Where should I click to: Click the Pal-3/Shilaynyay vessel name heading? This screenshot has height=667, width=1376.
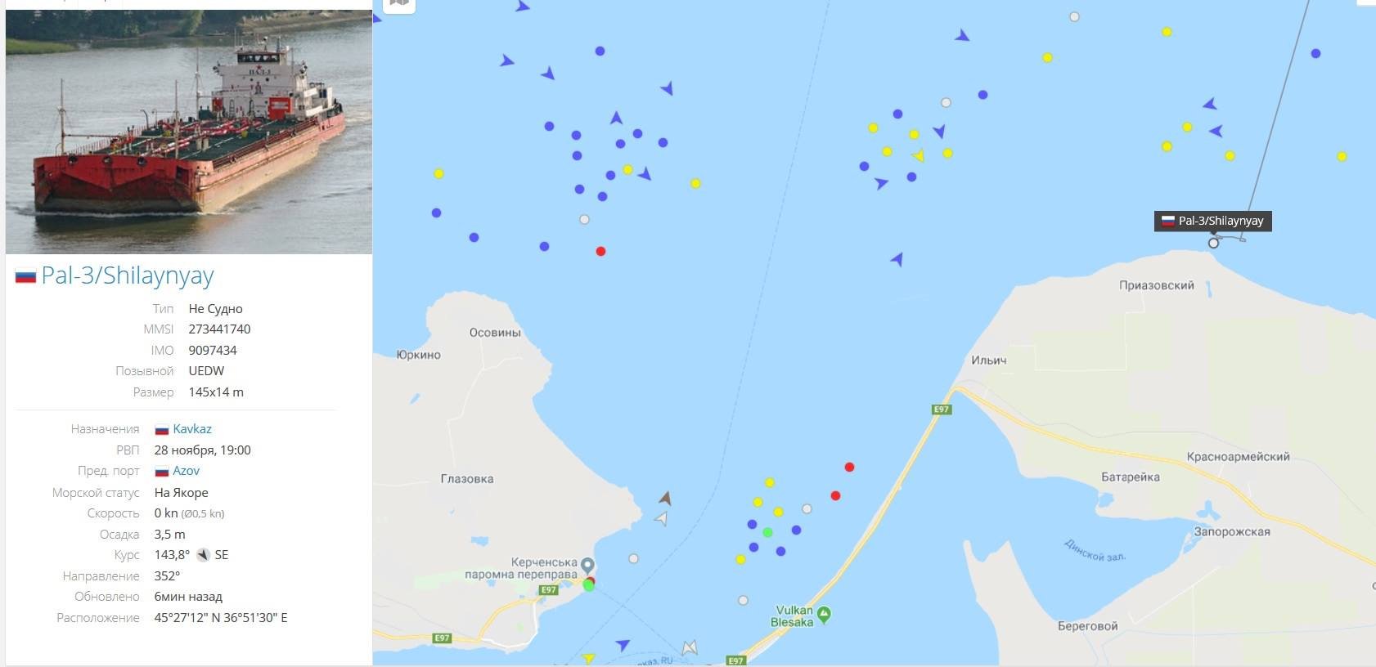(128, 275)
